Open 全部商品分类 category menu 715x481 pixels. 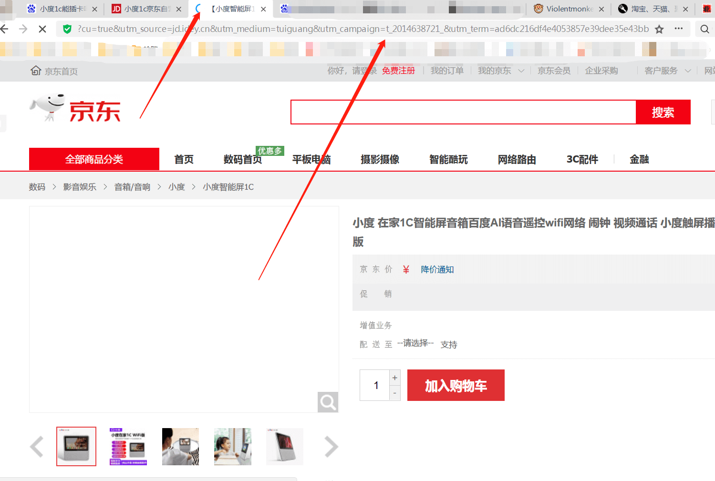pos(94,159)
